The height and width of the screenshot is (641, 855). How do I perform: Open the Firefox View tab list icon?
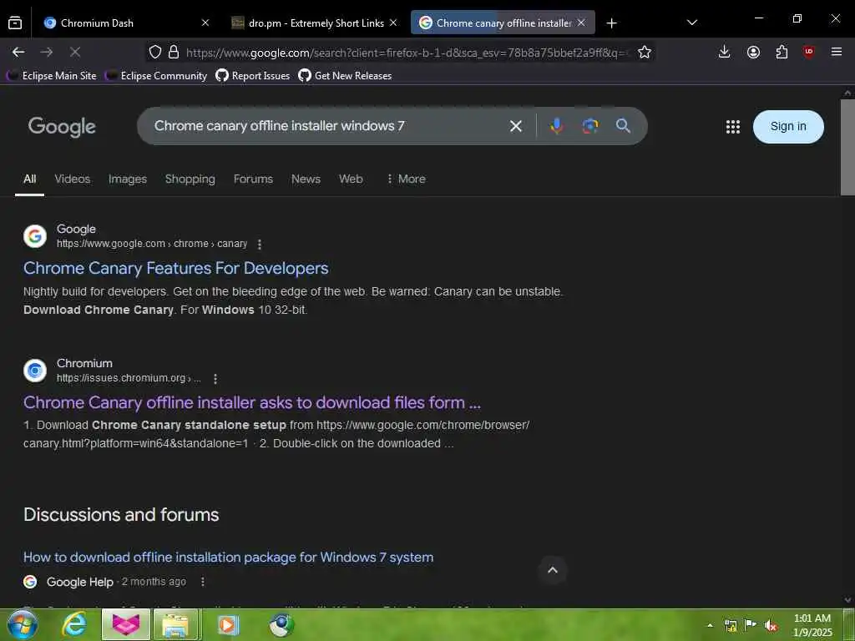tap(15, 23)
